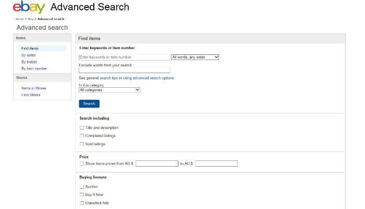Viewport: 365px width, 209px height.
Task: Click the blue Search button
Action: click(89, 103)
